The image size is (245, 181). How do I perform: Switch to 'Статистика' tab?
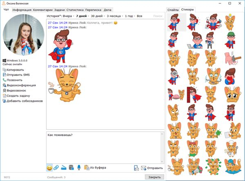coord(75,10)
